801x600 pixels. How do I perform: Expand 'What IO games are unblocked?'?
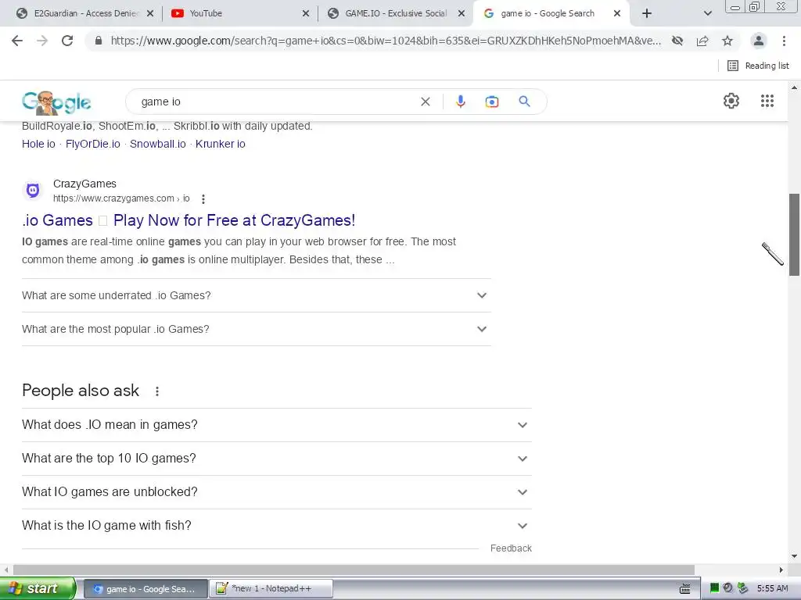[276, 492]
